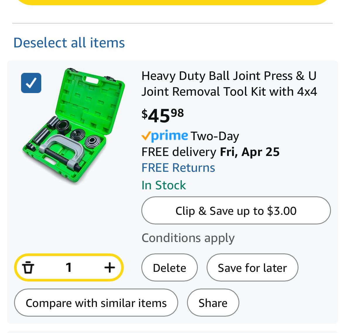The image size is (345, 333).
Task: Click the Delete button
Action: click(169, 267)
